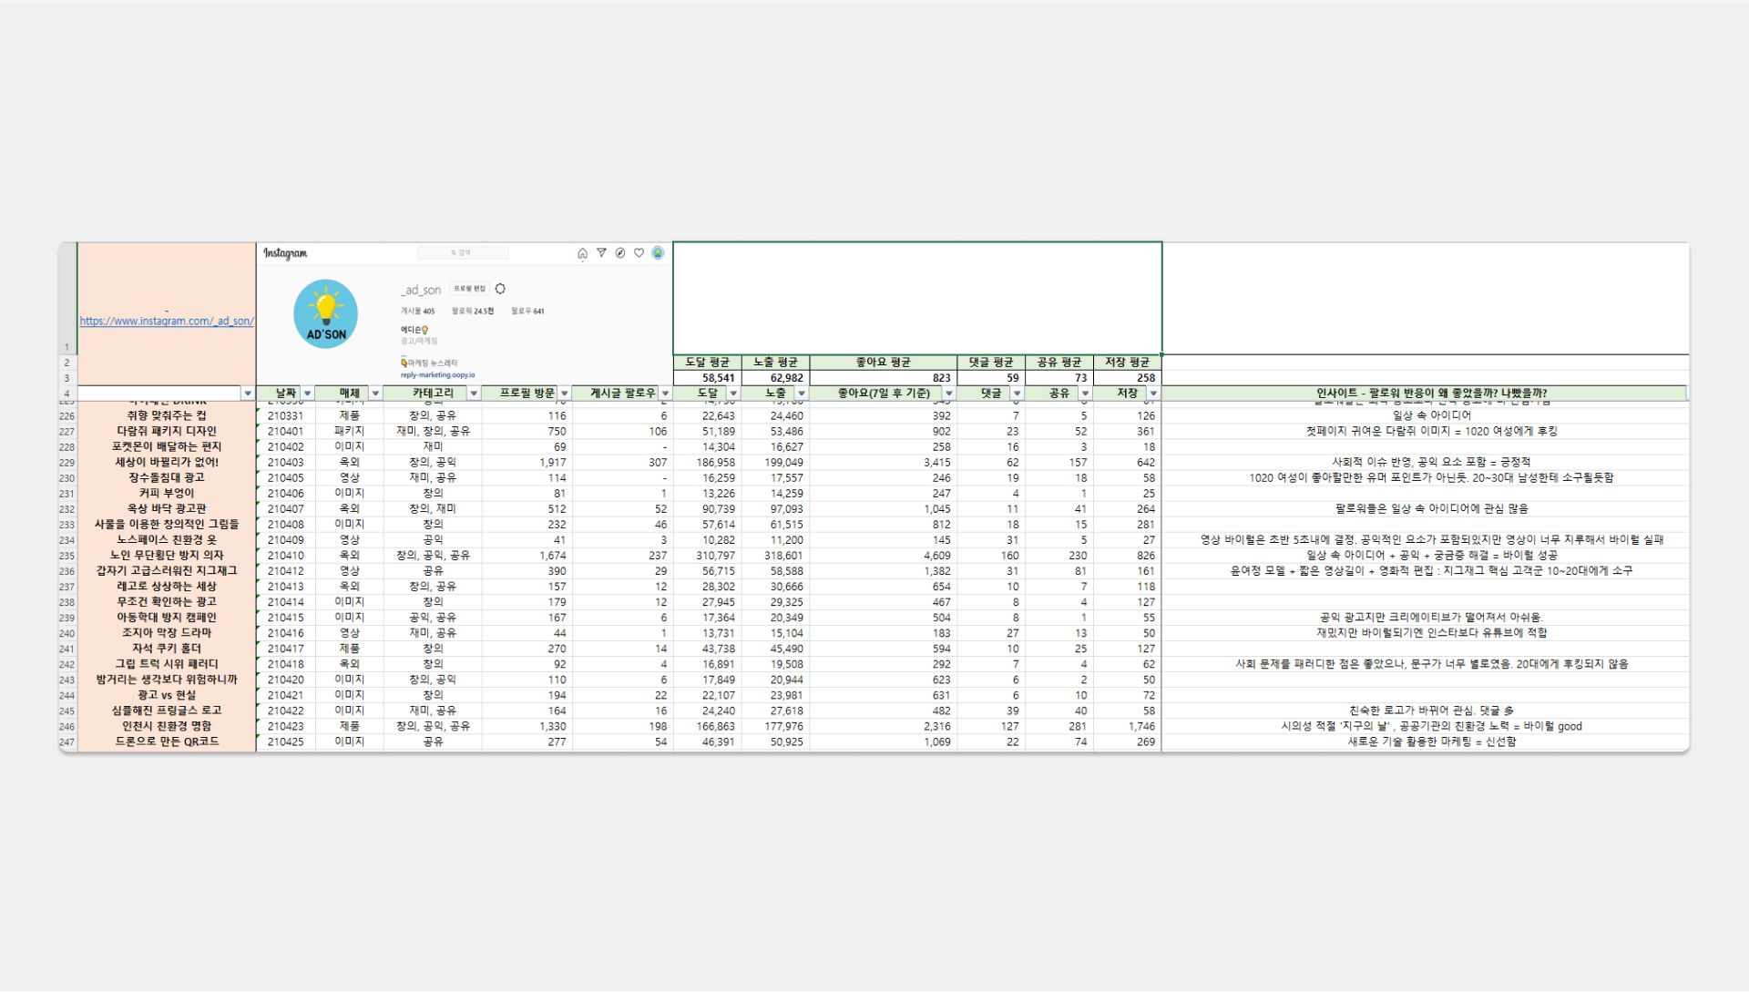Screen dimensions: 1749x992
Task: Open the 프로필 방문 column filter dropdown
Action: pos(564,394)
